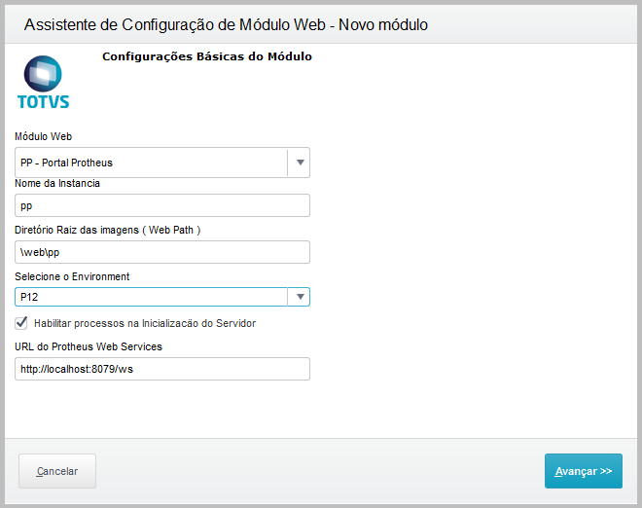Click the 'Assistente de Configuração de Módulo Web' title

[x=225, y=23]
